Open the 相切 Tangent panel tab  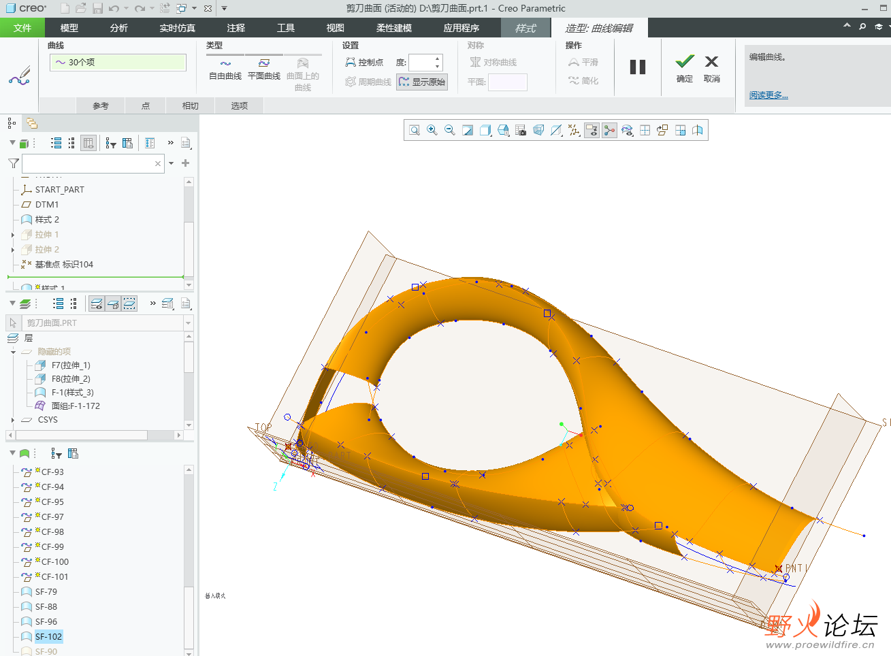(x=191, y=105)
